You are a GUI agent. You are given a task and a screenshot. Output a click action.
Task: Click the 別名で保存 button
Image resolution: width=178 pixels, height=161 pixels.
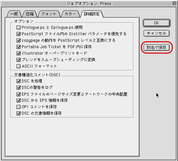[157, 48]
